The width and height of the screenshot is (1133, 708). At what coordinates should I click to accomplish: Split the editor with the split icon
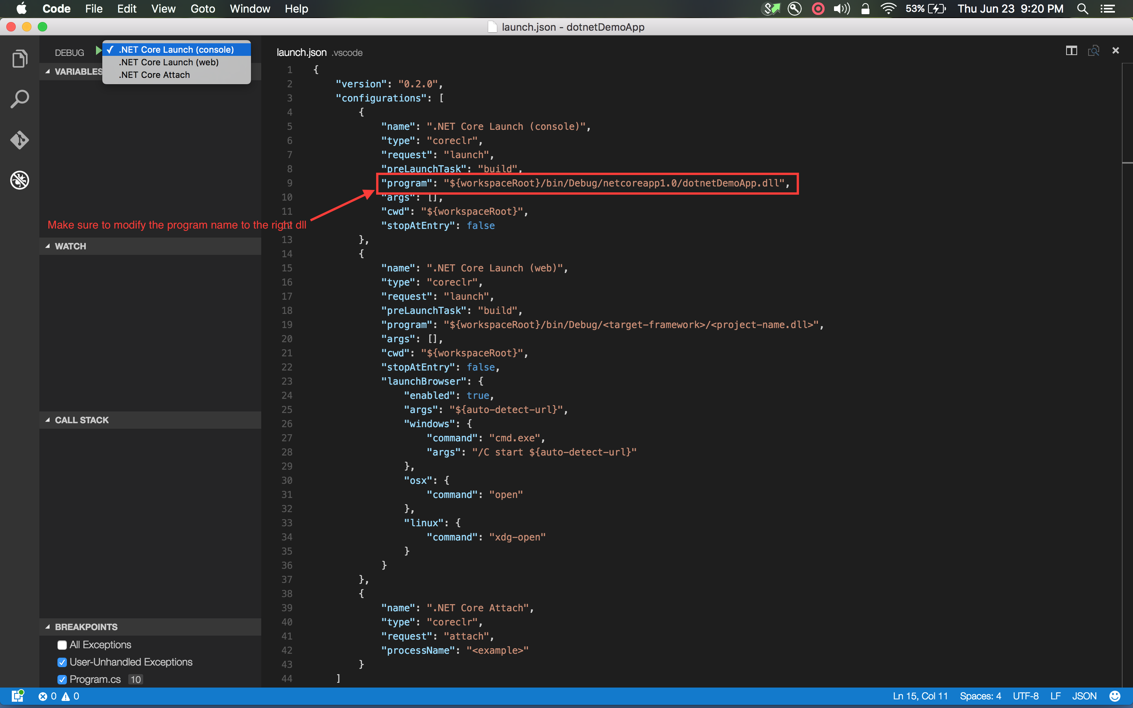pos(1071,51)
